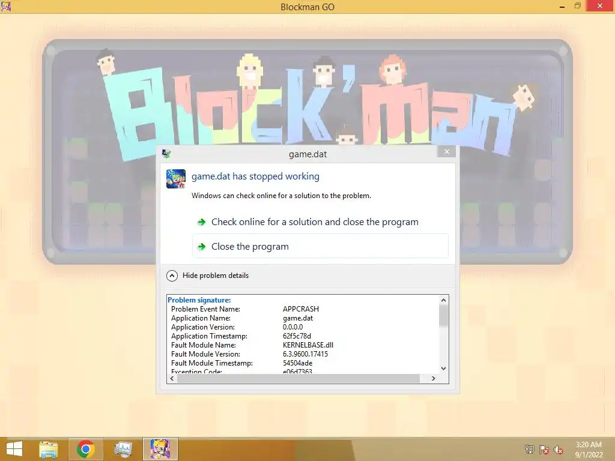
Task: Click the vertical scrollbar thumb in problem details
Action: point(444,316)
